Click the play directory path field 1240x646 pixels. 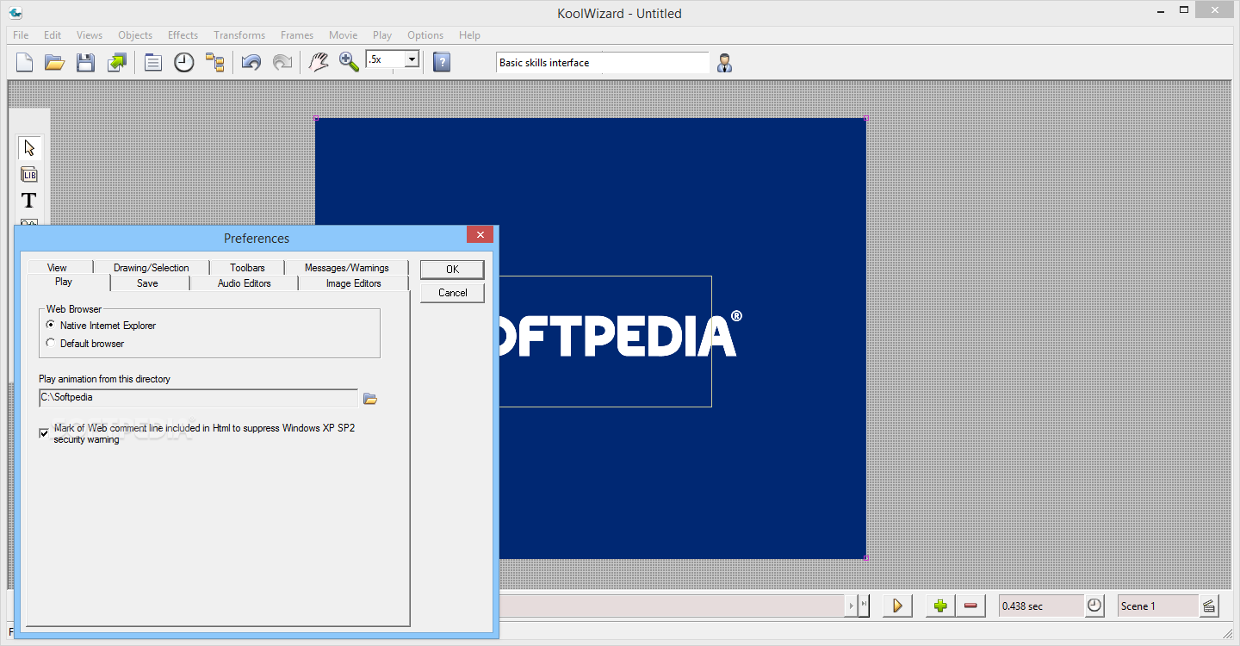coord(199,398)
